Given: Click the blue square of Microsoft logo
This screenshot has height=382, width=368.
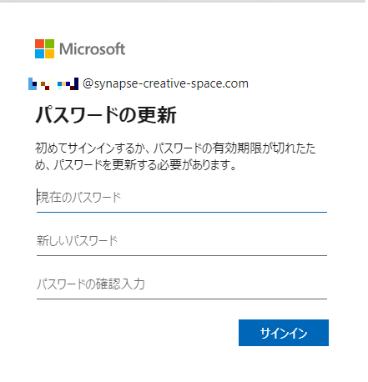Looking at the screenshot, I should point(39,53).
